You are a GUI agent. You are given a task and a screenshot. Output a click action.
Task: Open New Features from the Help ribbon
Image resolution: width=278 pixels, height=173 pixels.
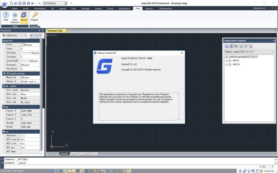[x=15, y=18]
